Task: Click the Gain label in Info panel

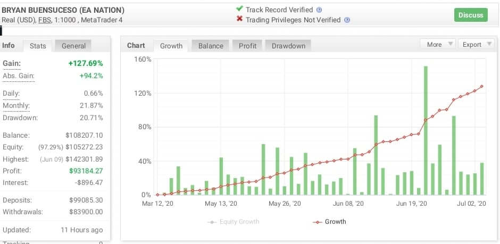Action: (12, 64)
